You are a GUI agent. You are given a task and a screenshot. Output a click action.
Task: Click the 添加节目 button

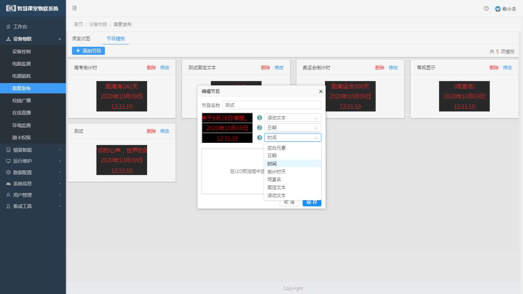coord(88,51)
